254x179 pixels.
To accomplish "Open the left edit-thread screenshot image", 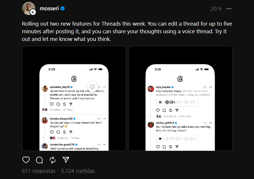I will click(x=74, y=98).
